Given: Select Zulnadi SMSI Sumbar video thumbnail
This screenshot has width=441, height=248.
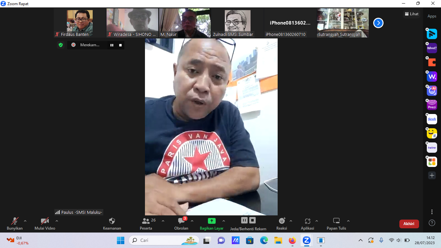Looking at the screenshot, I should tap(237, 23).
